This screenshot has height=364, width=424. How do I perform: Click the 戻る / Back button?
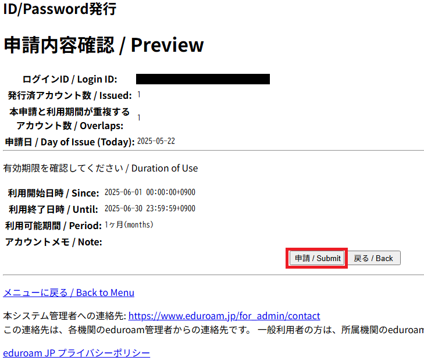[x=374, y=258]
